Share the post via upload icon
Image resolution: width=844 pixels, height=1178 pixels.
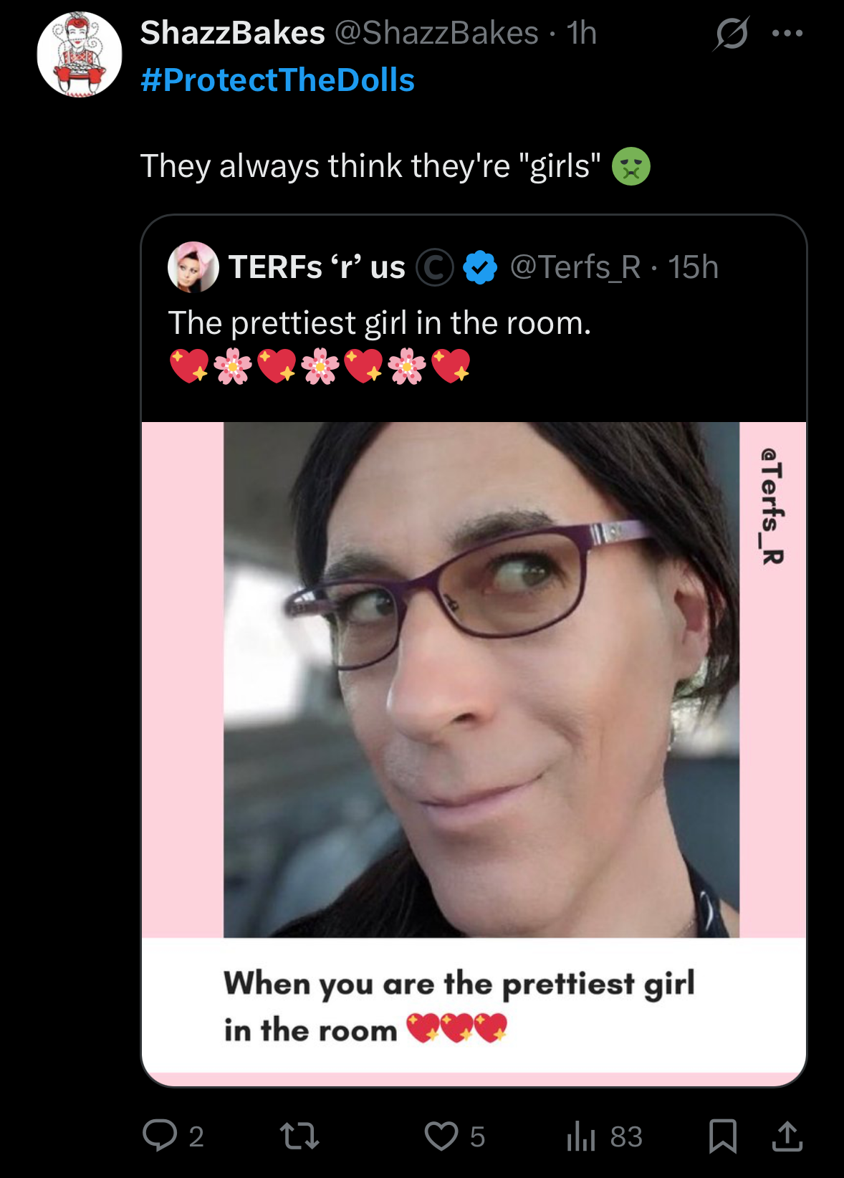point(787,1136)
